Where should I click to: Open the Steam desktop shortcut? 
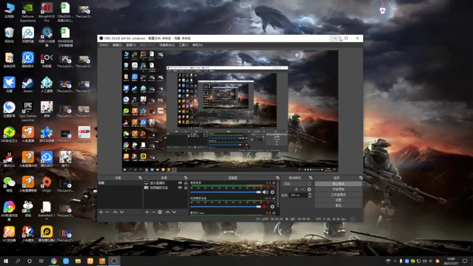(x=28, y=85)
